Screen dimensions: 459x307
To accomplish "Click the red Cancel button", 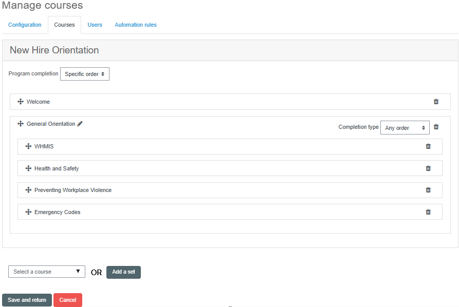I will pos(68,300).
